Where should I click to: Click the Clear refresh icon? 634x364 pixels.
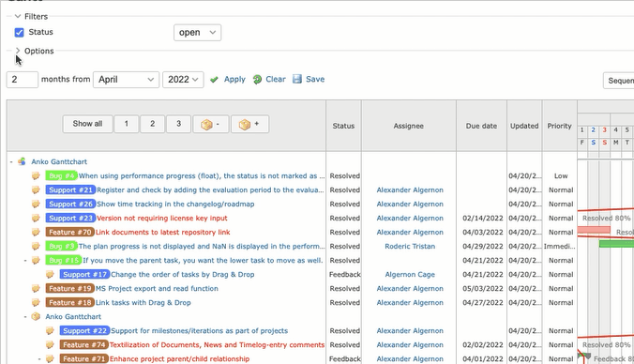point(257,80)
